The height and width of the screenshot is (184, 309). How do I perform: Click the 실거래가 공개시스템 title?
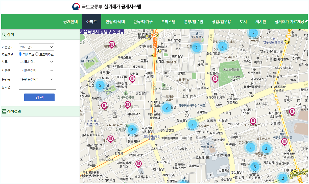coord(123,7)
